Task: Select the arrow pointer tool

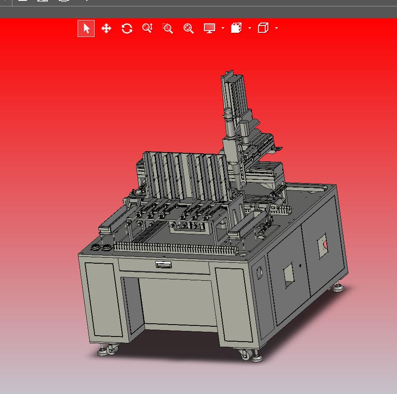Action: [x=86, y=29]
